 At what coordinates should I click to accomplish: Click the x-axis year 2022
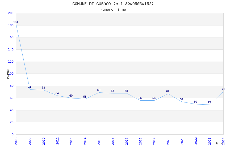(x=196, y=141)
